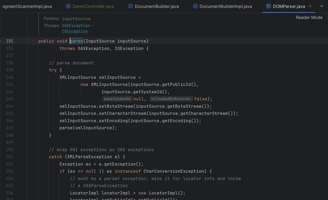Click the baseSystemId inlay hint
The width and height of the screenshot is (328, 200).
tap(117, 99)
